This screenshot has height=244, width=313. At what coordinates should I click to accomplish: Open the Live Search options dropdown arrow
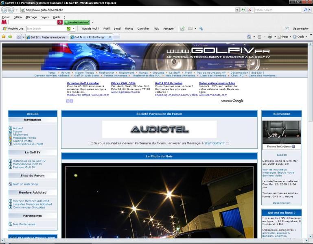pos(74,29)
